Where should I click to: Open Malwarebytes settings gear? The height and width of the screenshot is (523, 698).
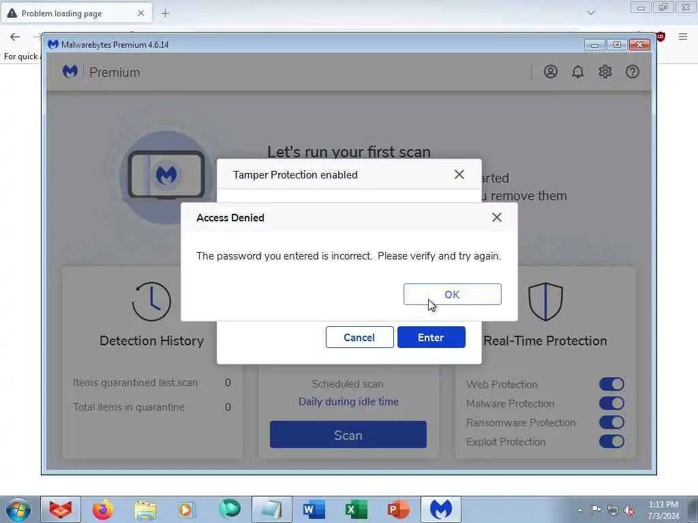coord(605,72)
